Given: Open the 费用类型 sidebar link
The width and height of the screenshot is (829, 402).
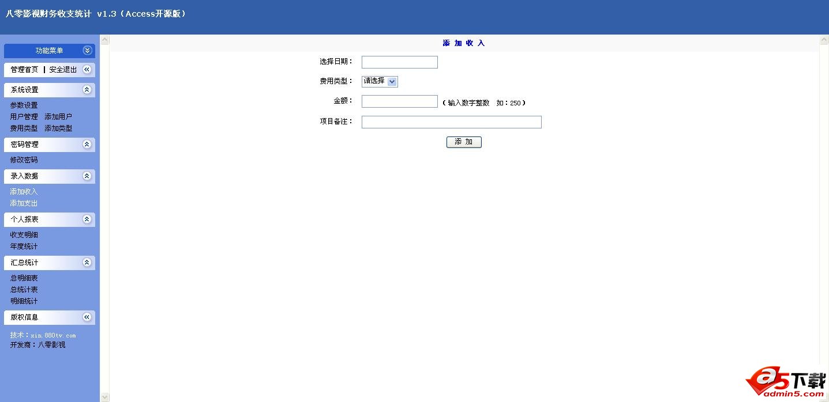Looking at the screenshot, I should (24, 128).
